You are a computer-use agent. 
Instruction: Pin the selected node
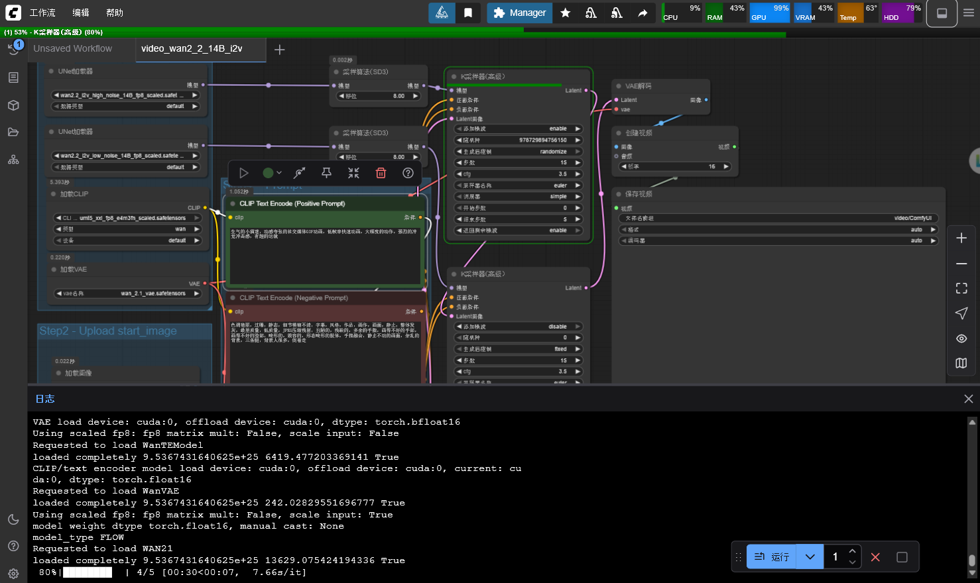[x=326, y=173]
